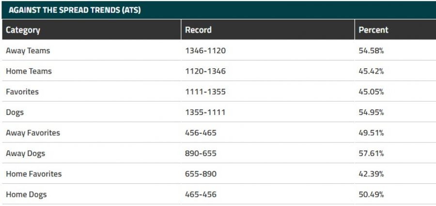Click the 1346-1120 record value
The width and height of the screenshot is (436, 206).
tap(205, 50)
